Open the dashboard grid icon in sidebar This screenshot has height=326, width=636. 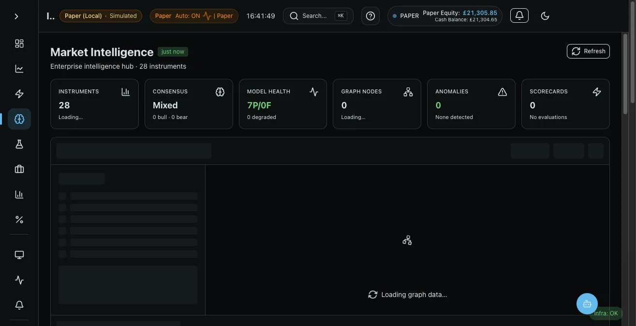19,44
